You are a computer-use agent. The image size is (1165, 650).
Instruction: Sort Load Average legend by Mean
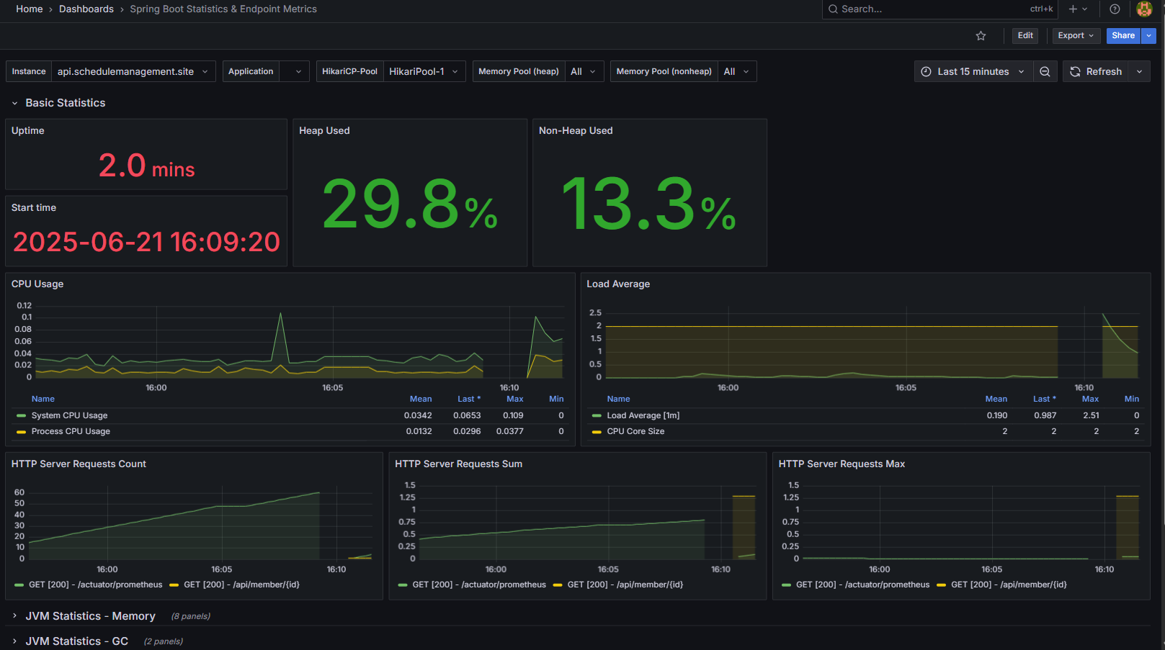[996, 399]
